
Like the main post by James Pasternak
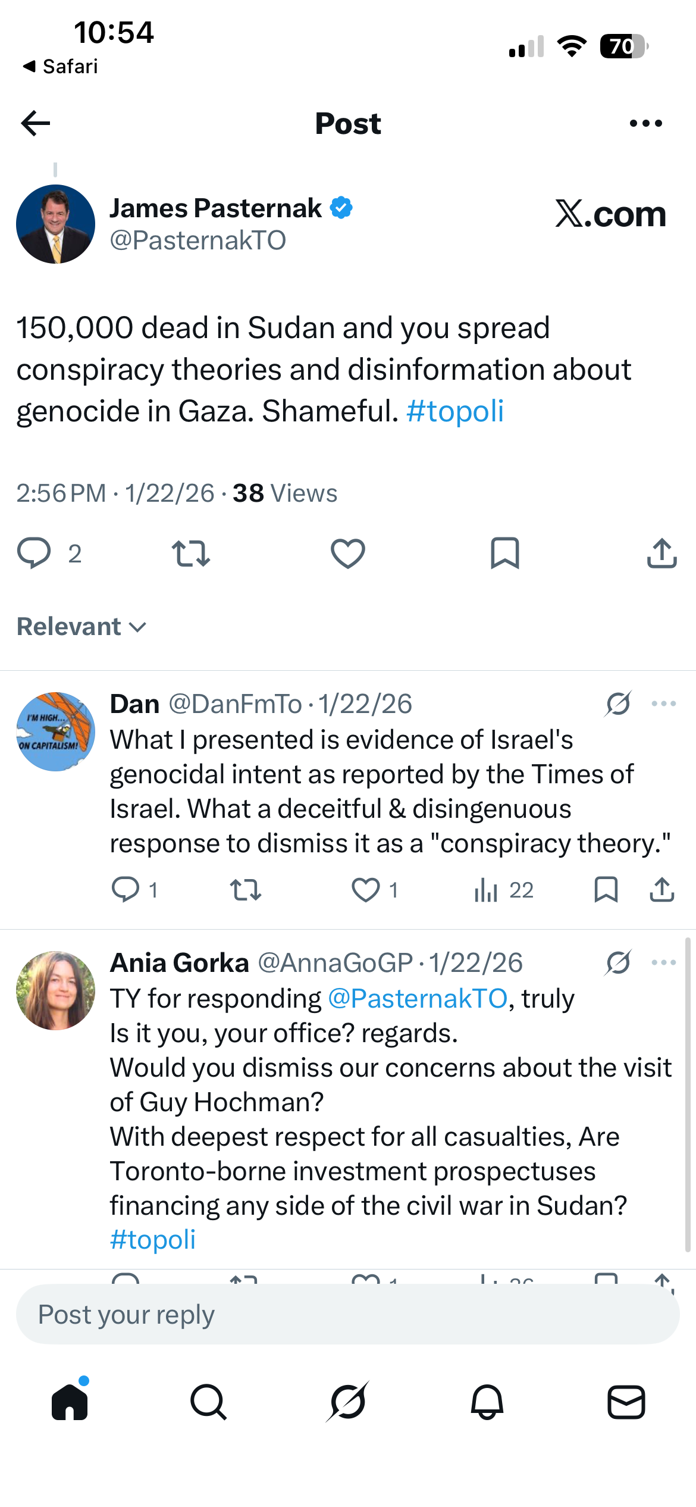(x=348, y=553)
